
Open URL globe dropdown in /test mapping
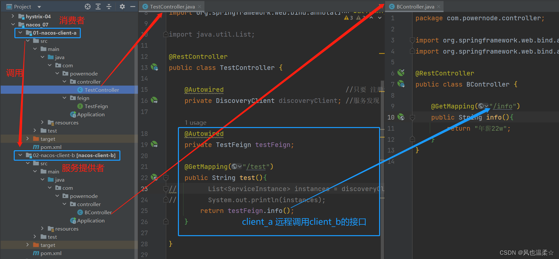pos(237,167)
